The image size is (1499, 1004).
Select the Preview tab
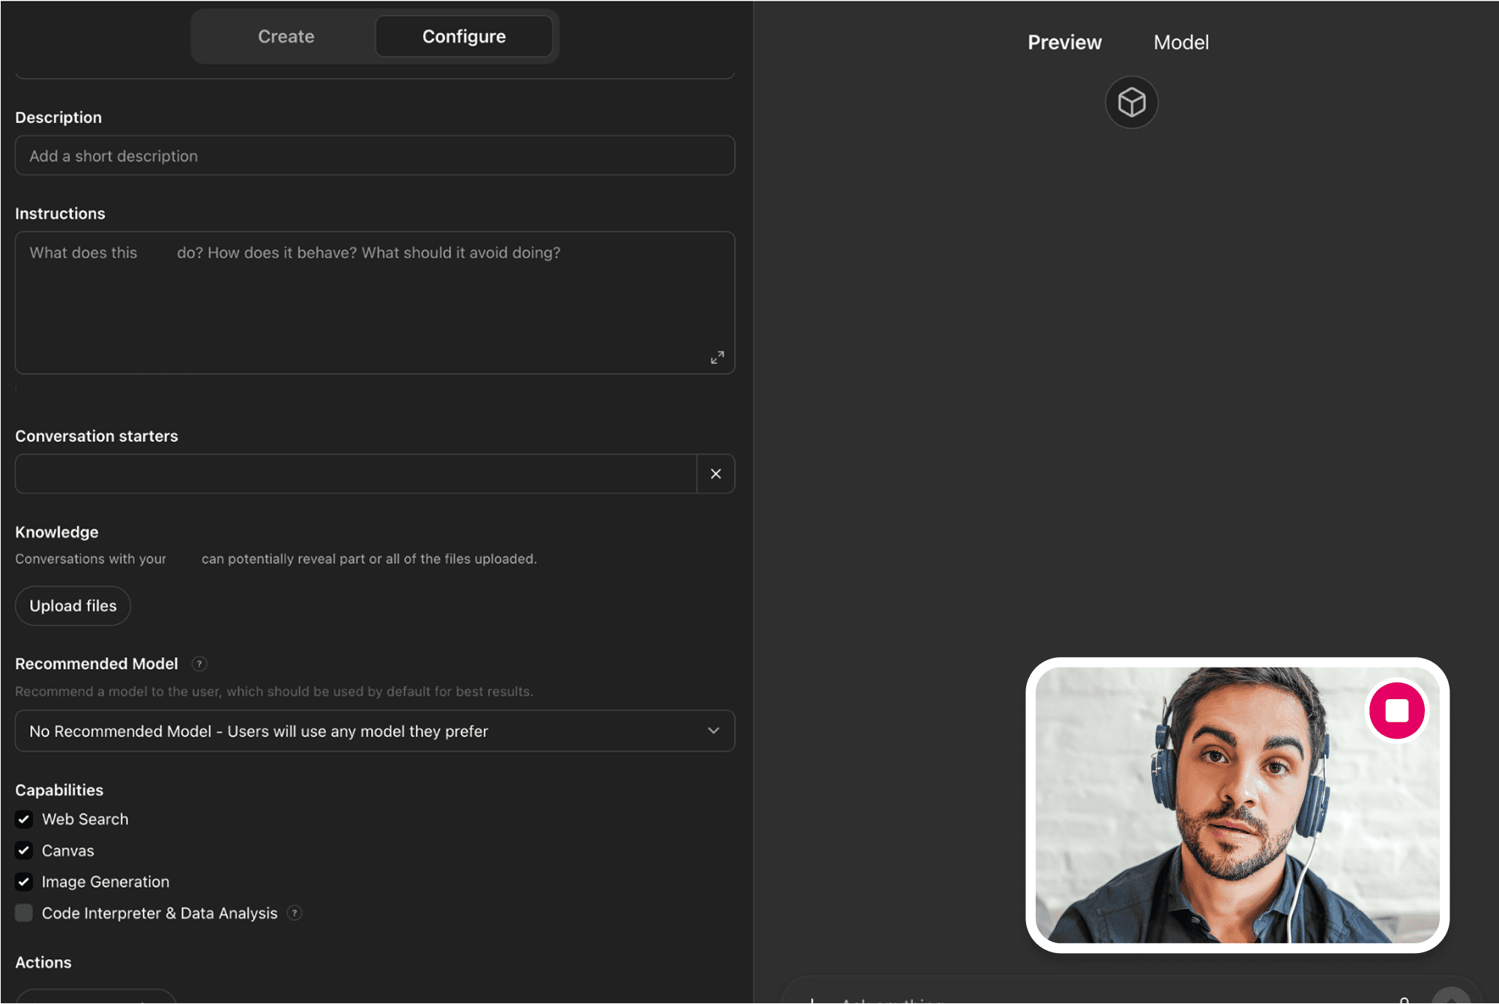(x=1064, y=42)
